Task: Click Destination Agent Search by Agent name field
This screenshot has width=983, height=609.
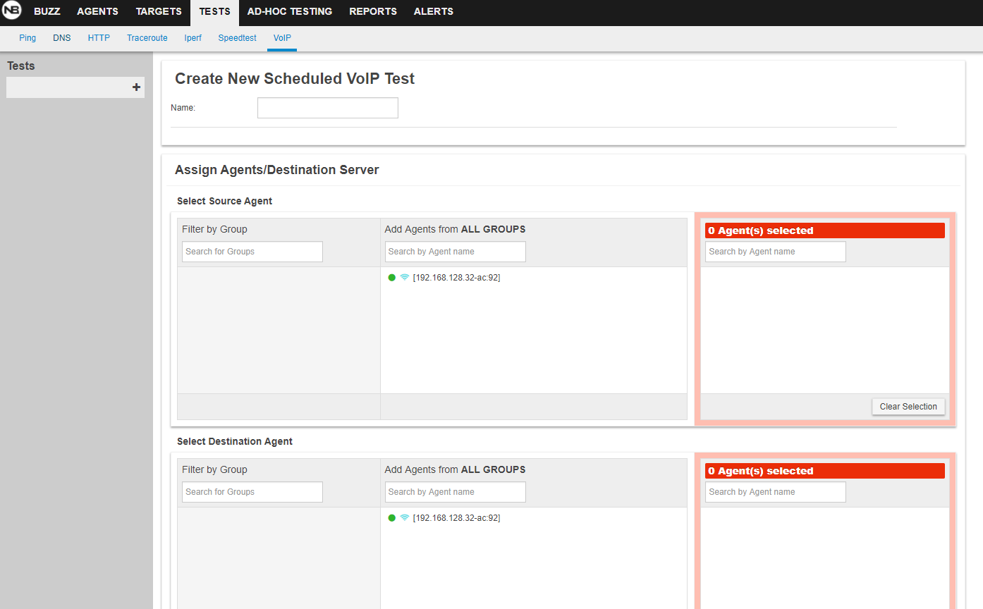Action: click(x=456, y=492)
